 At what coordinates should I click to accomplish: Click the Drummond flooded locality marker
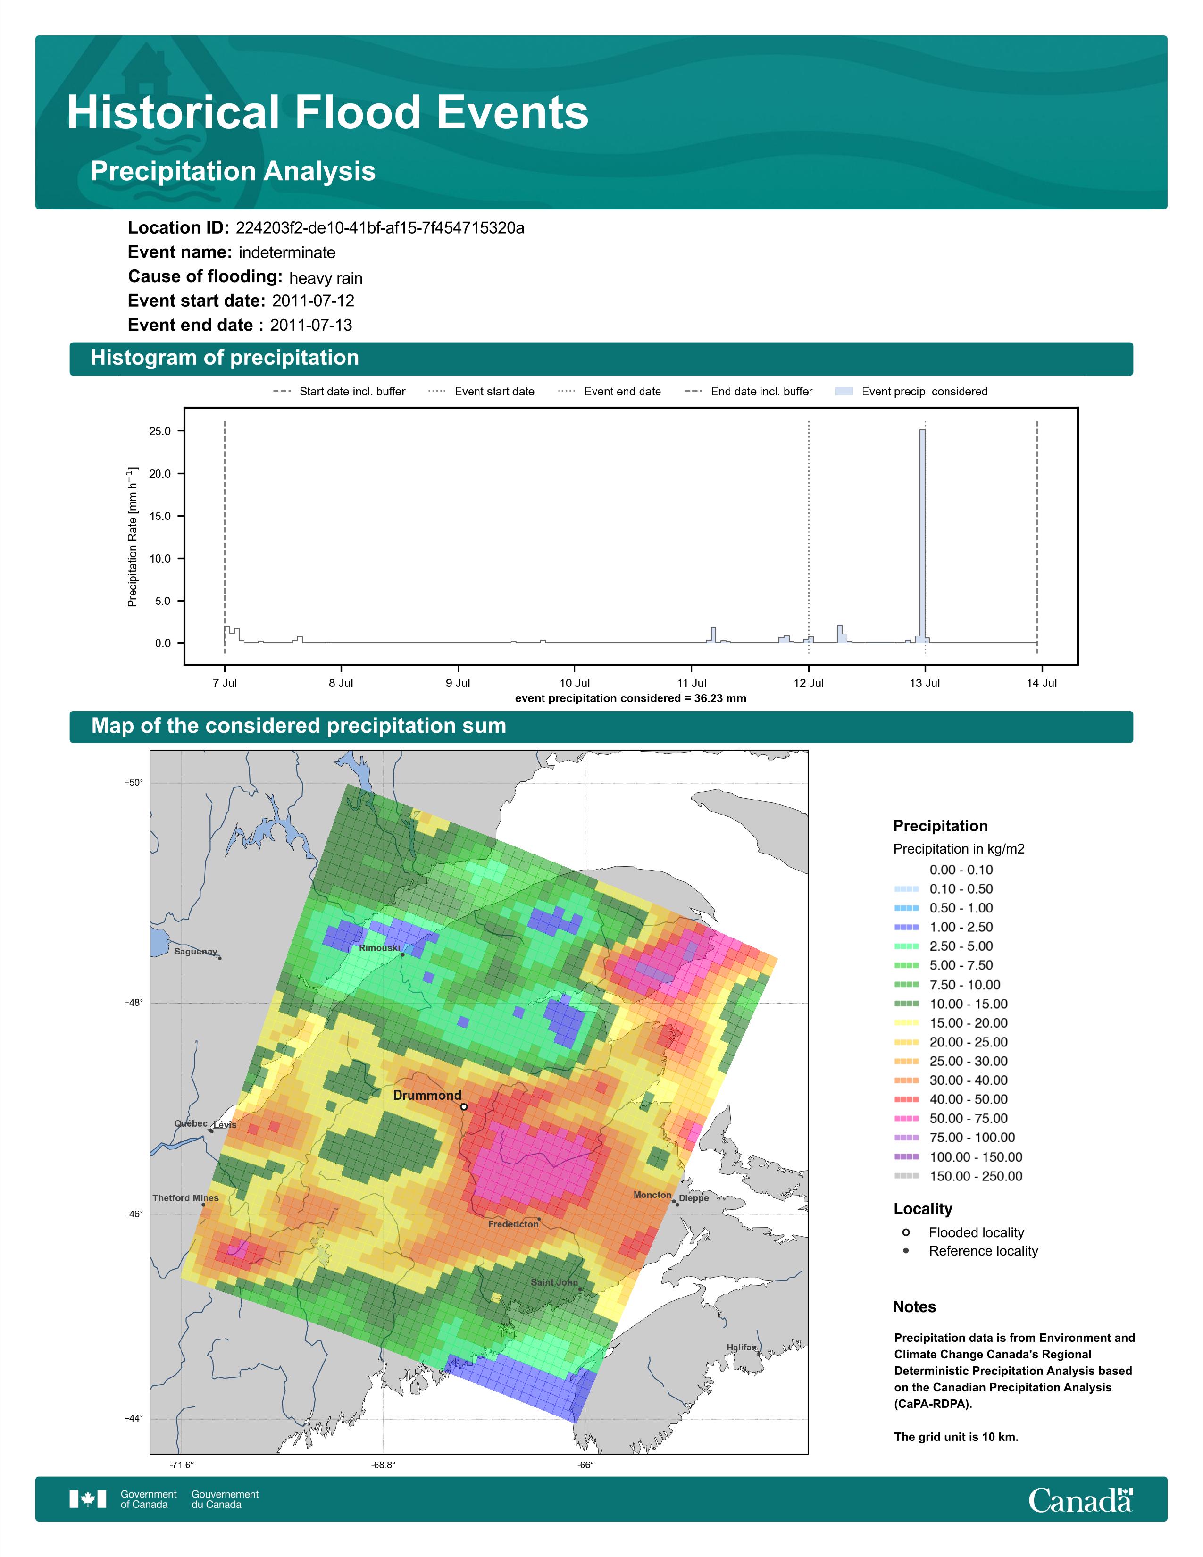click(464, 1107)
